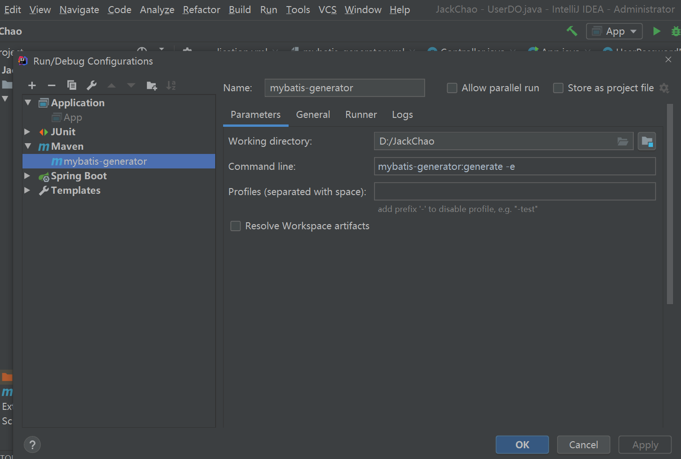Open the Edit menu

click(12, 9)
